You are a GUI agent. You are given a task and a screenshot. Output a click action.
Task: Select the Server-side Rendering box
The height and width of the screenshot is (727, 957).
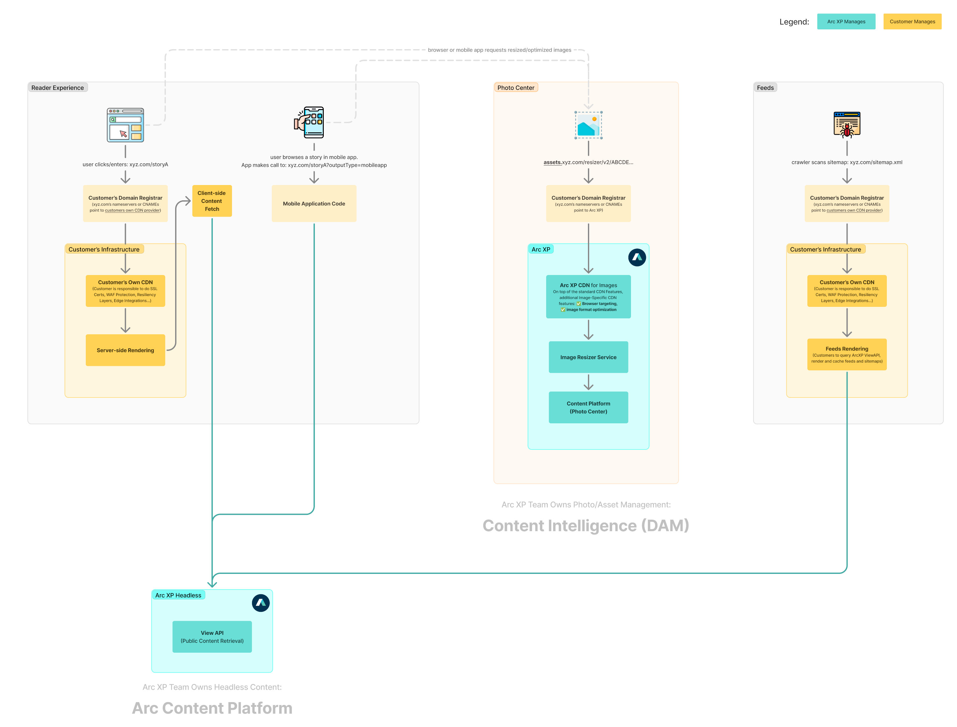coord(125,351)
